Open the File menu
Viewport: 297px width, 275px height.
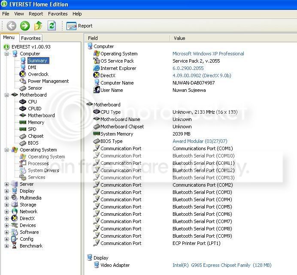pos(6,14)
